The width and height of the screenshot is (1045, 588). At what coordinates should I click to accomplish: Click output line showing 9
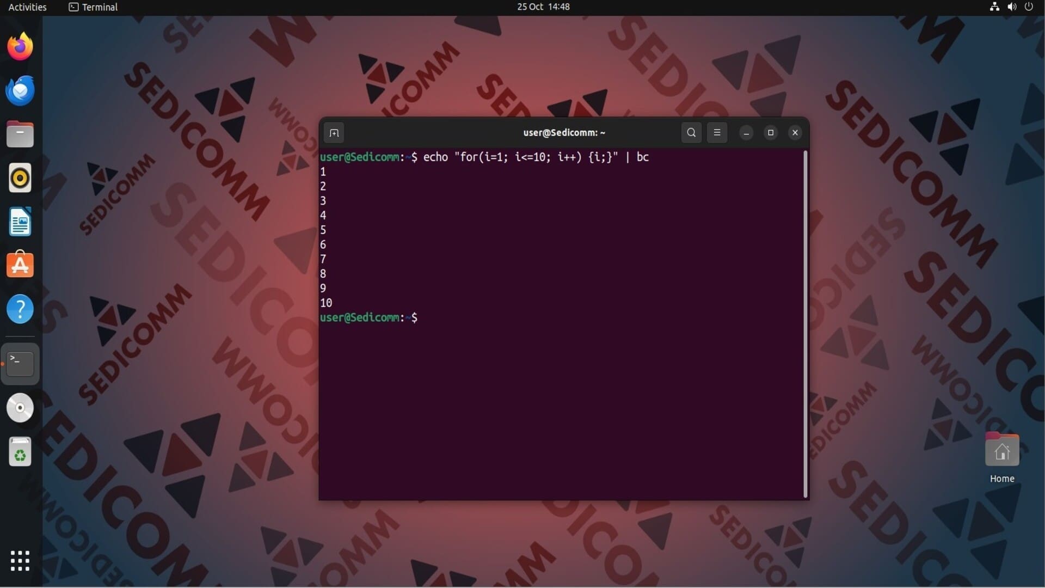(323, 289)
